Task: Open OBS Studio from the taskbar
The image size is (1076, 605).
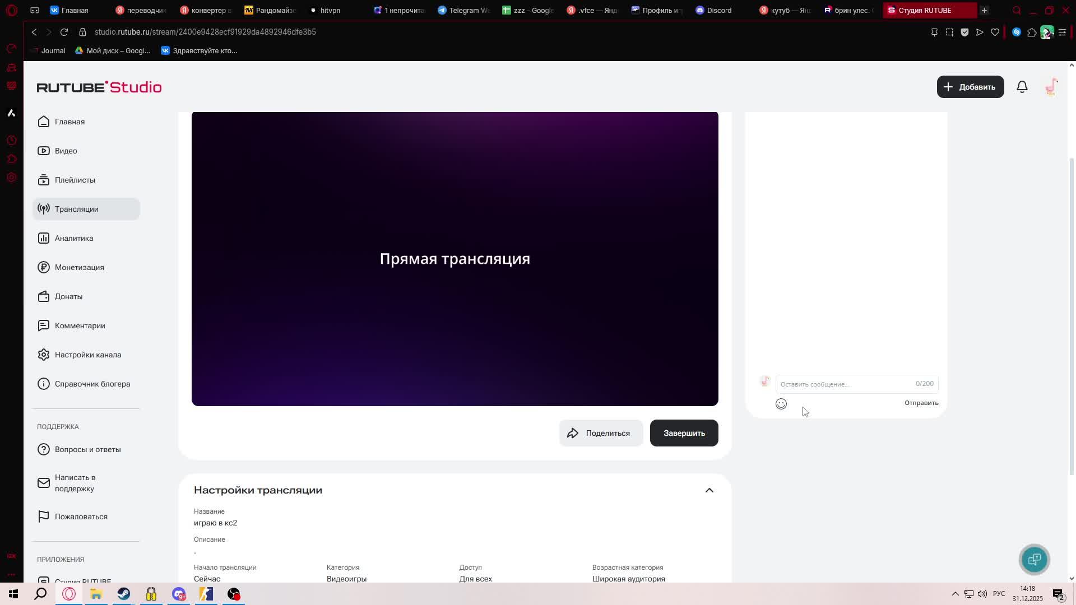Action: [x=234, y=594]
